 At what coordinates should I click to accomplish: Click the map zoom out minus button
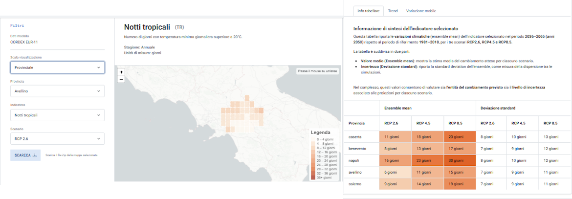[x=121, y=79]
